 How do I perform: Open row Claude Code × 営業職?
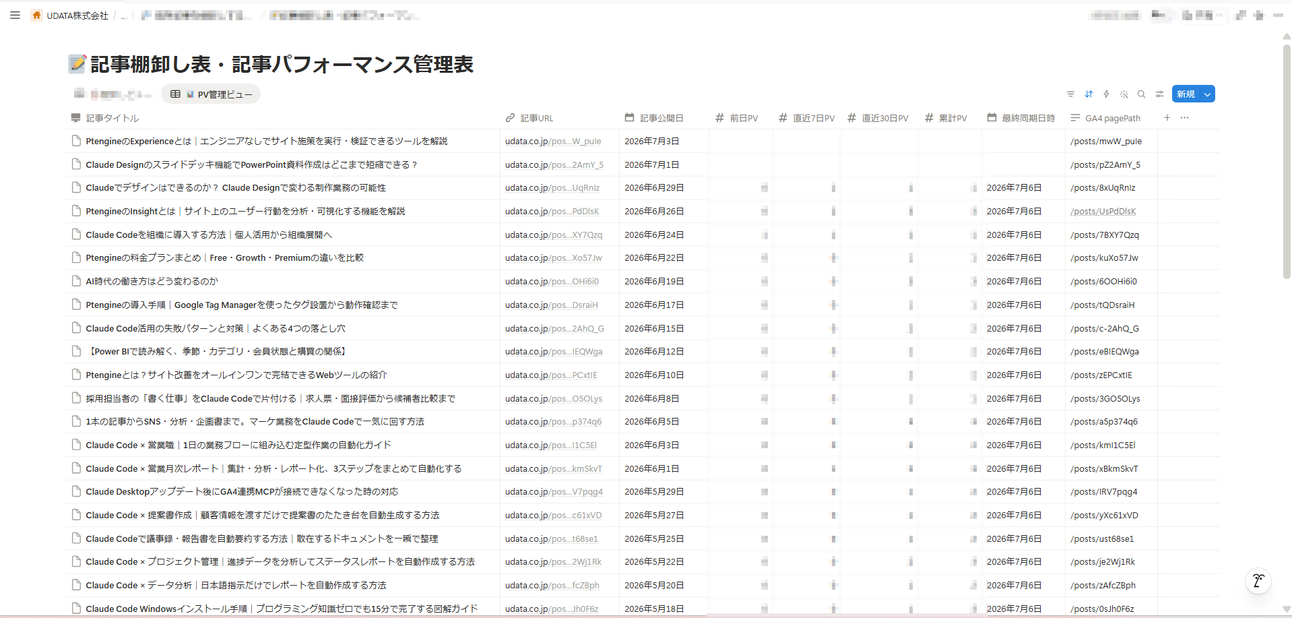(x=238, y=445)
